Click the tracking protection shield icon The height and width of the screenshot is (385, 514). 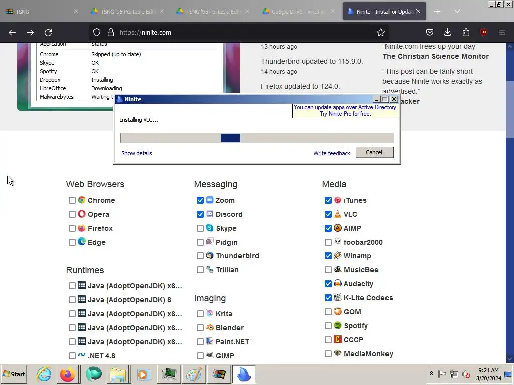click(x=97, y=32)
